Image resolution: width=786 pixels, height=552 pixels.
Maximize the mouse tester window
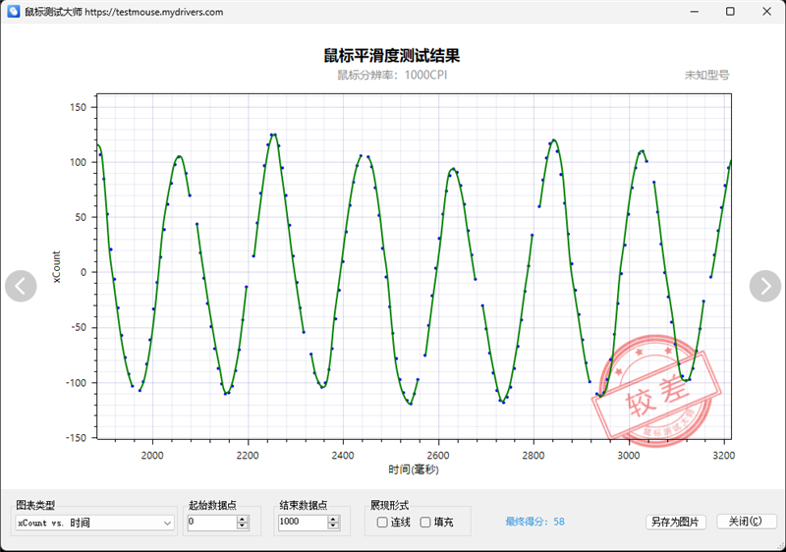730,12
